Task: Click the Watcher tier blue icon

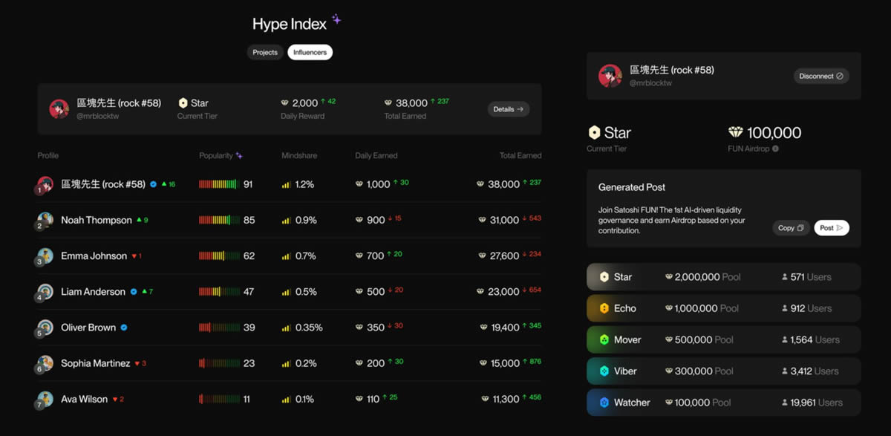Action: click(x=604, y=403)
